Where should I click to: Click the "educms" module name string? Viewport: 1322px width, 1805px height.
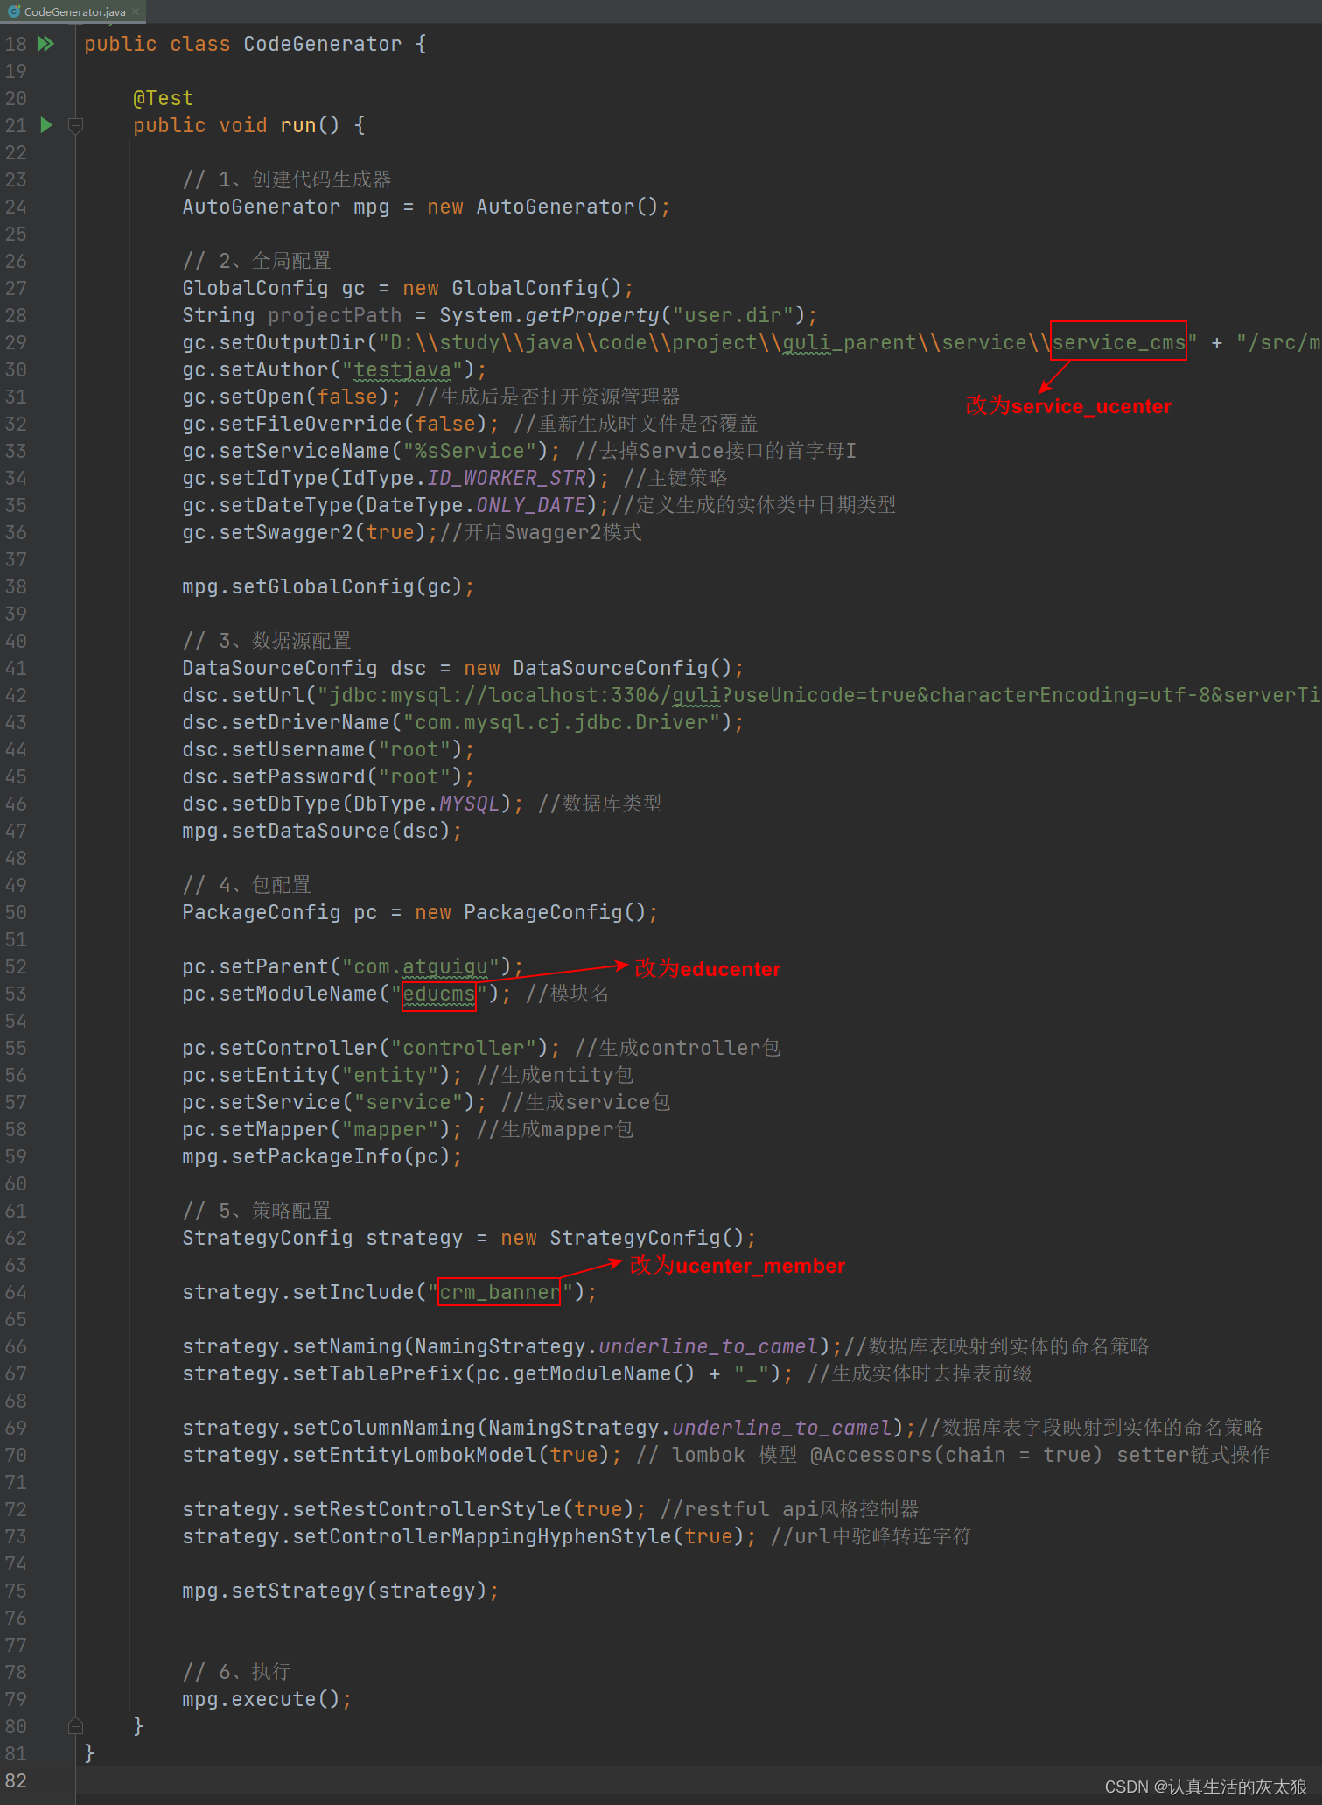point(438,994)
